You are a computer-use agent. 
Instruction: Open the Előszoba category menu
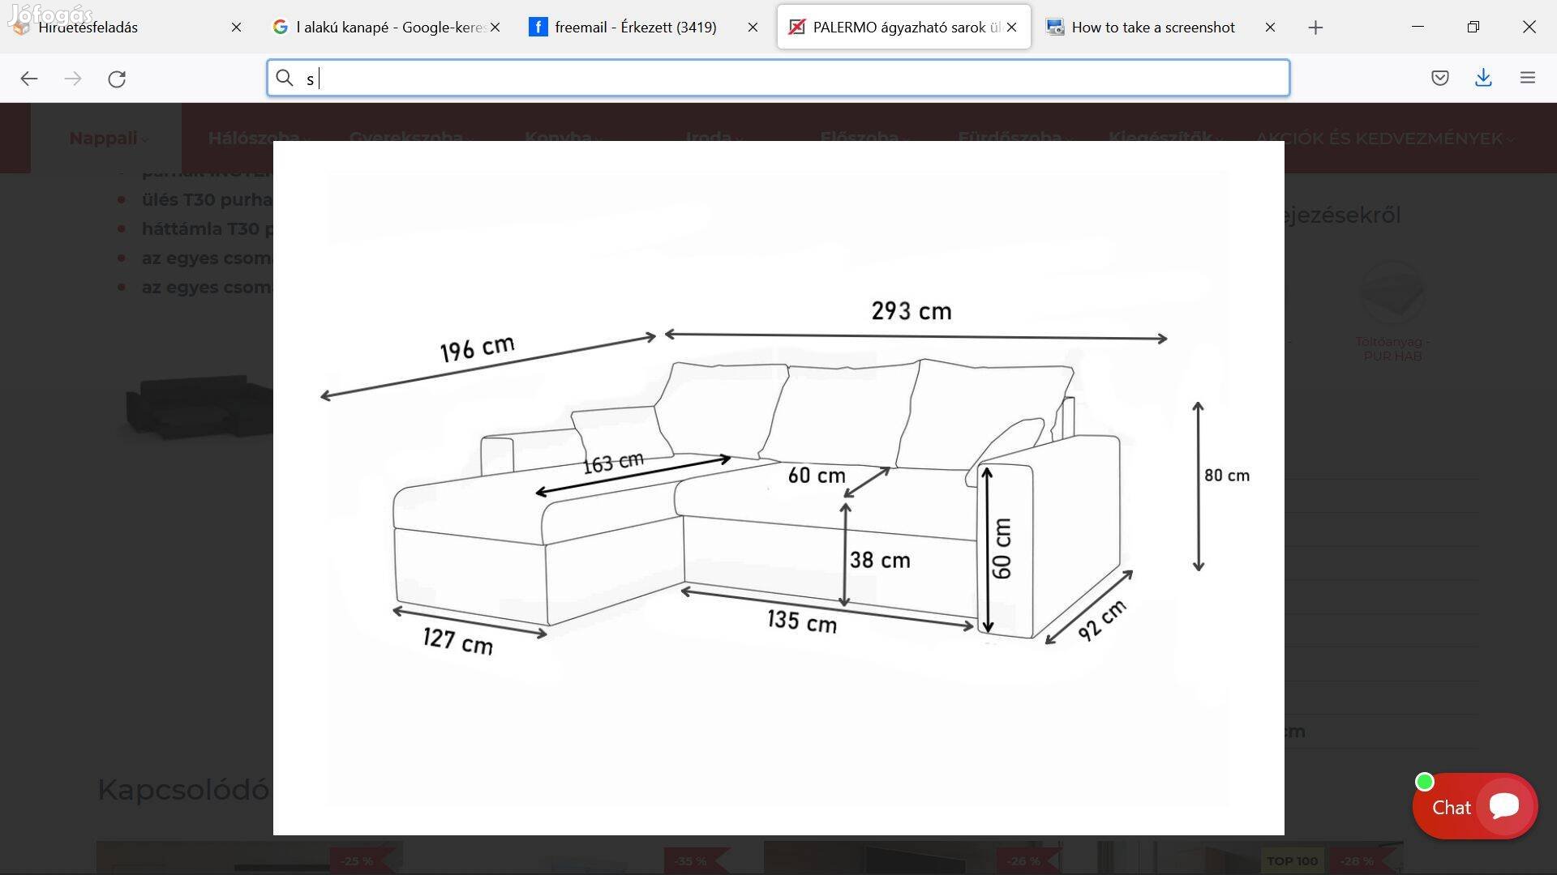[x=863, y=137]
